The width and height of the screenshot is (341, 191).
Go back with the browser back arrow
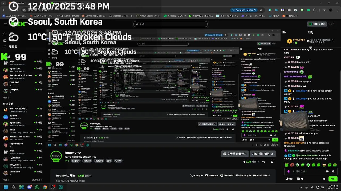(4, 10)
